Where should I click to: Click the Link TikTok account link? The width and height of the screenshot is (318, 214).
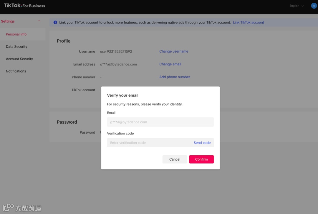(x=249, y=22)
